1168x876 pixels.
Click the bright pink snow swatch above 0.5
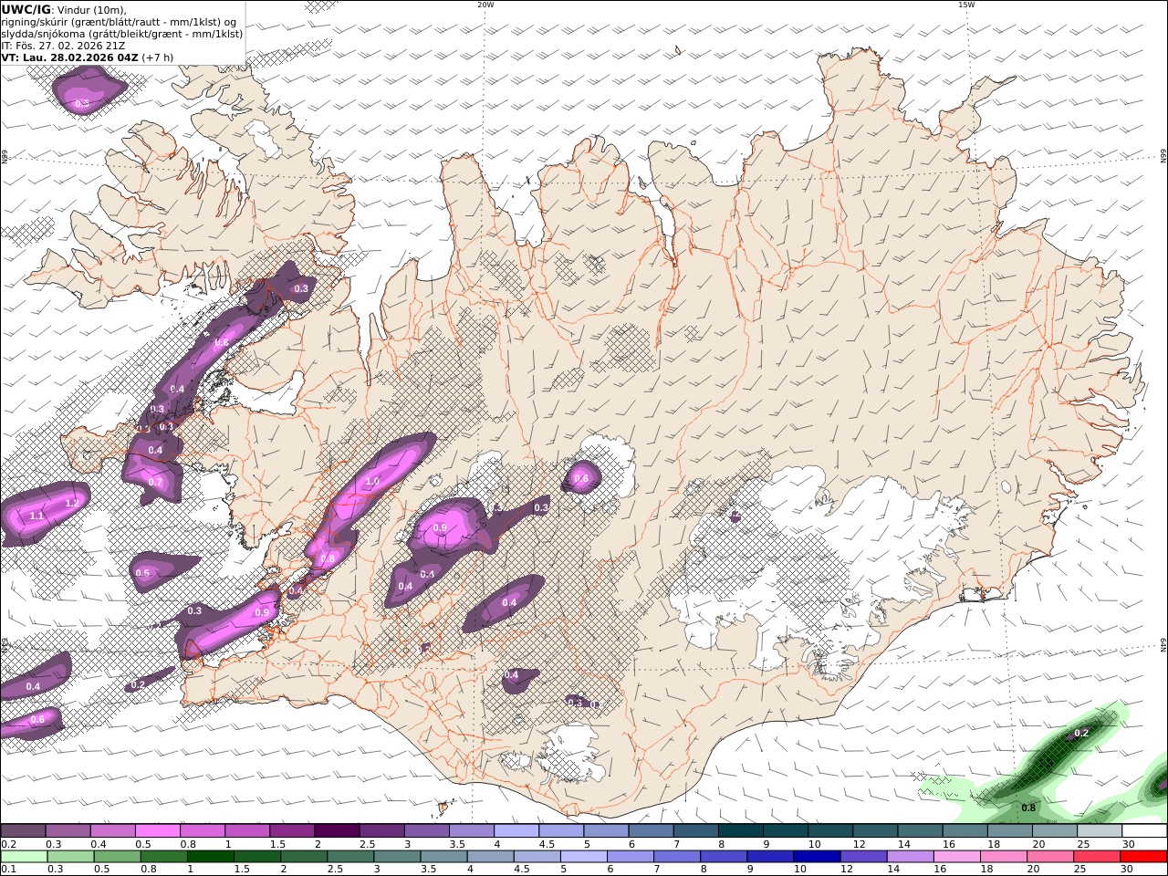tap(157, 830)
